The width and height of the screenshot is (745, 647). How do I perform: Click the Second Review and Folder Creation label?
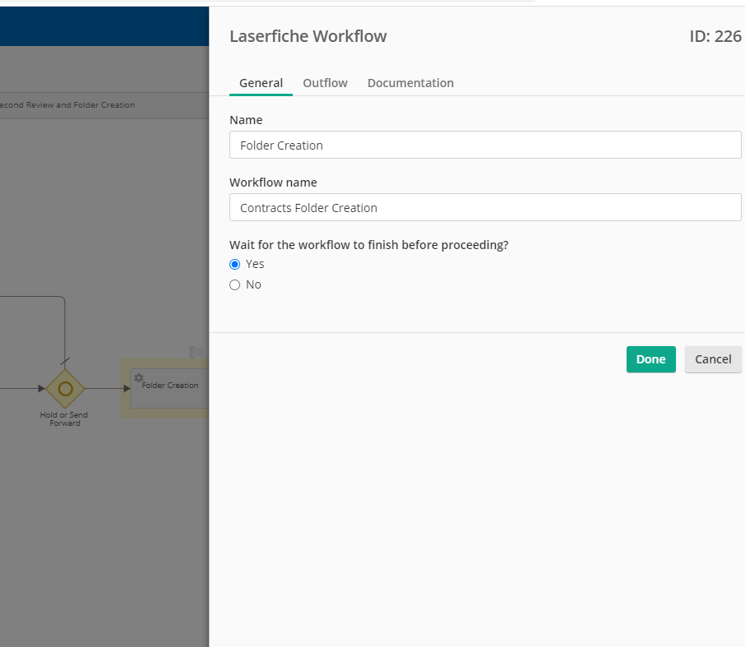[67, 105]
